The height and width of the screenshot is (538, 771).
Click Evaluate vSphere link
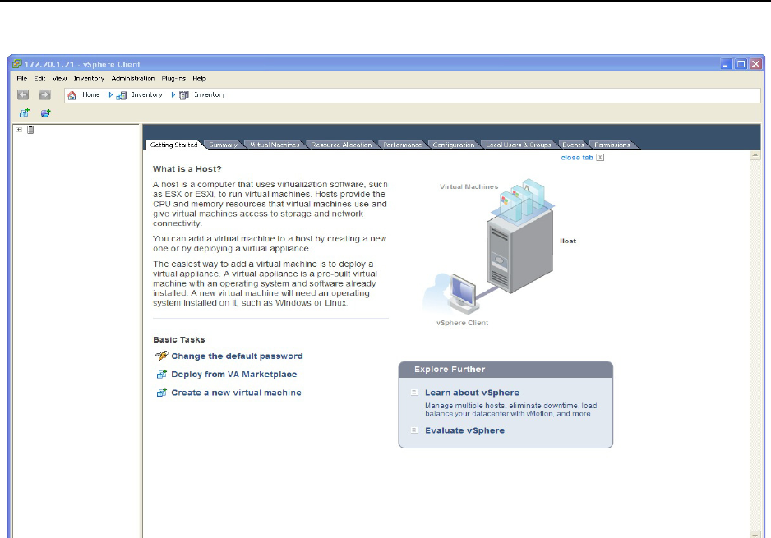click(464, 430)
